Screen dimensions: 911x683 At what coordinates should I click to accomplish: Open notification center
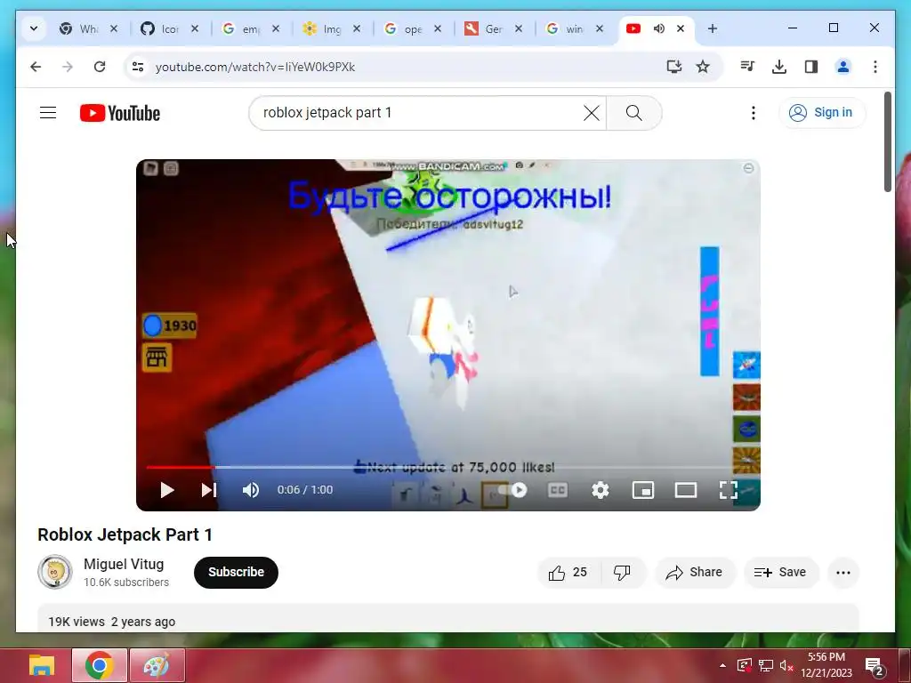tap(875, 665)
